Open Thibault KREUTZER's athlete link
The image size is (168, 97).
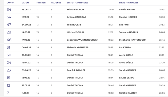(x=78, y=47)
